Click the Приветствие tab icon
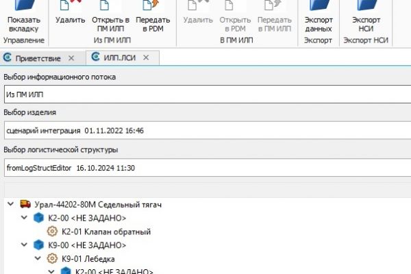Viewport: 411px width, 274px height. pyautogui.click(x=7, y=57)
